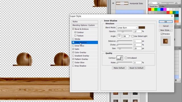Click the New Style button

pos(166,30)
